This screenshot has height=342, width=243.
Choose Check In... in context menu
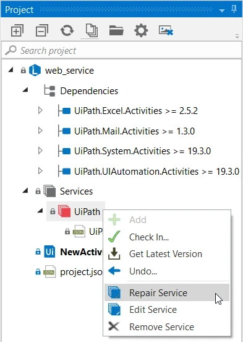pos(167,237)
